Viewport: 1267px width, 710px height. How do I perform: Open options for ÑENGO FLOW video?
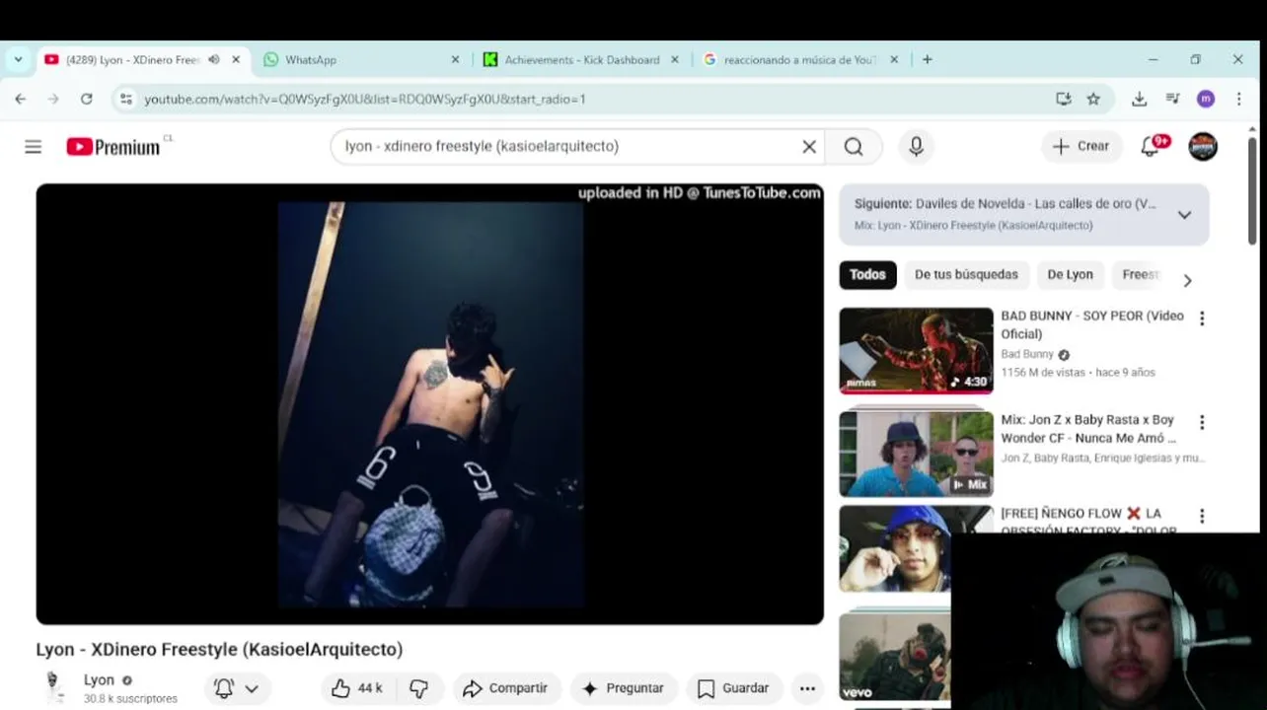pos(1202,516)
